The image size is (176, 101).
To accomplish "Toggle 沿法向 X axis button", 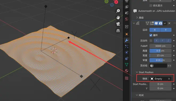I will pos(157,40).
